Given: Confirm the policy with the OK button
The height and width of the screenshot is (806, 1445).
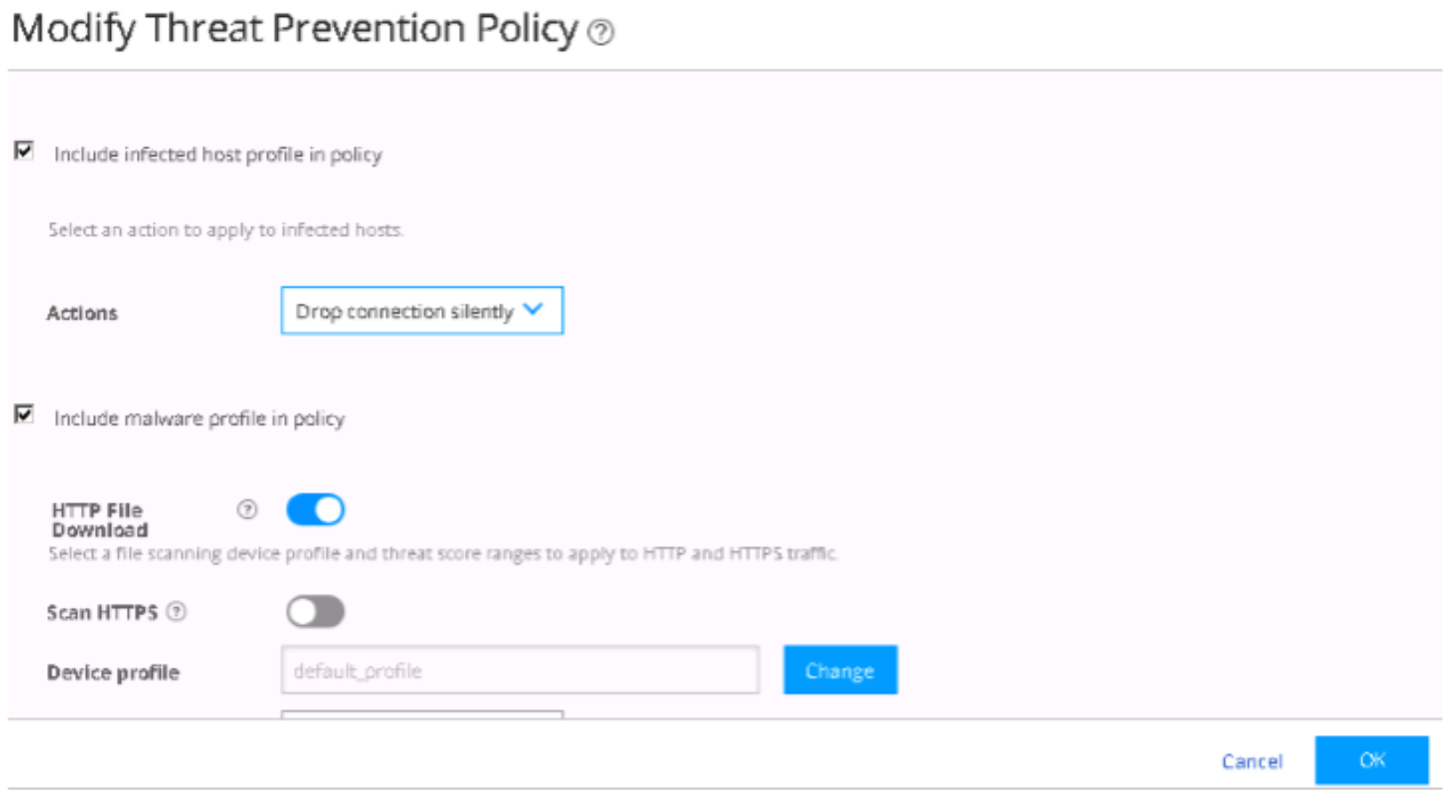Looking at the screenshot, I should click(x=1371, y=760).
